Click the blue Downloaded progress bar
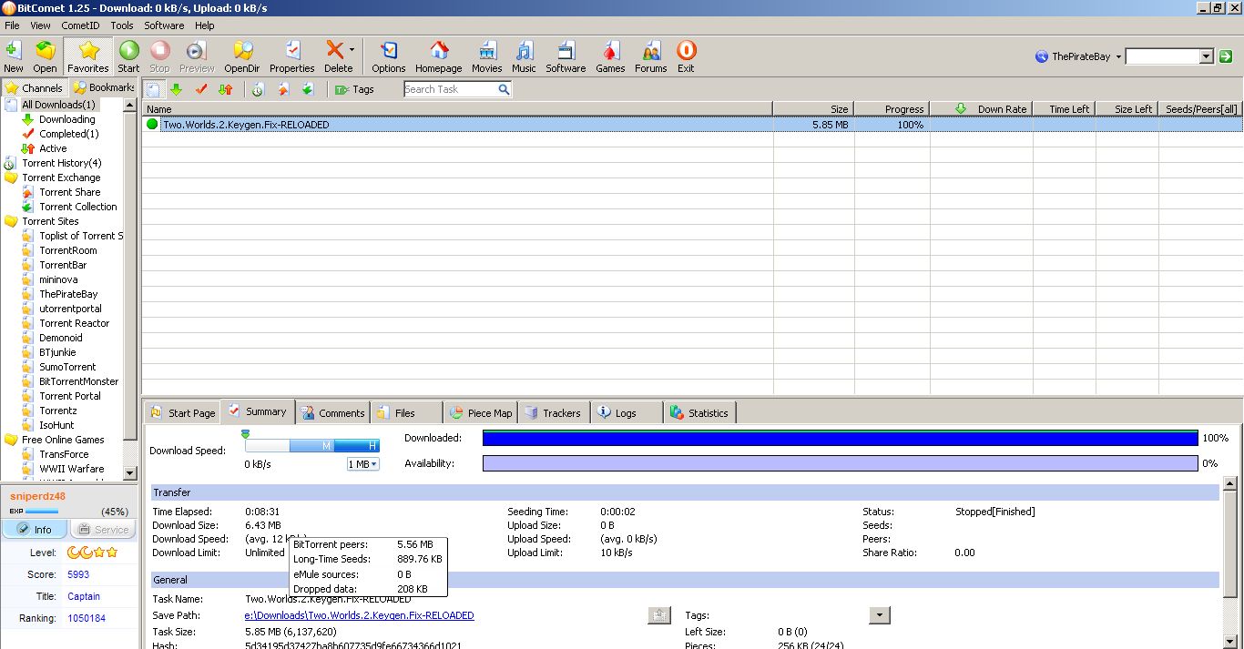The image size is (1244, 649). (840, 438)
